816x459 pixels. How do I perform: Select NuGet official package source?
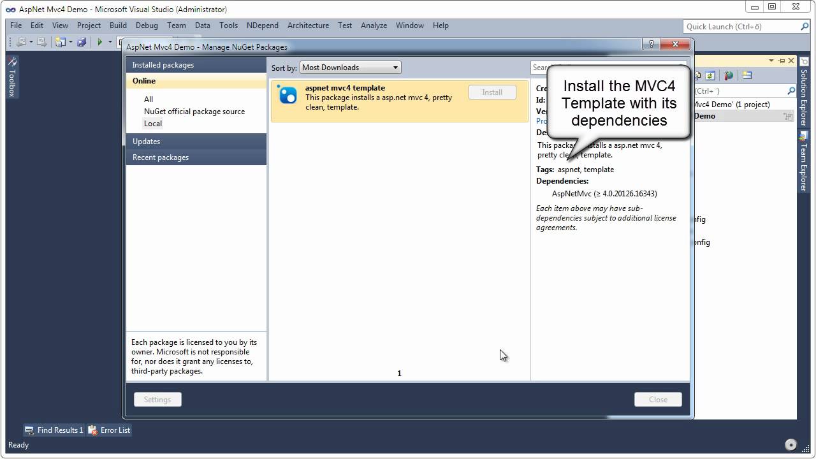[x=194, y=112]
